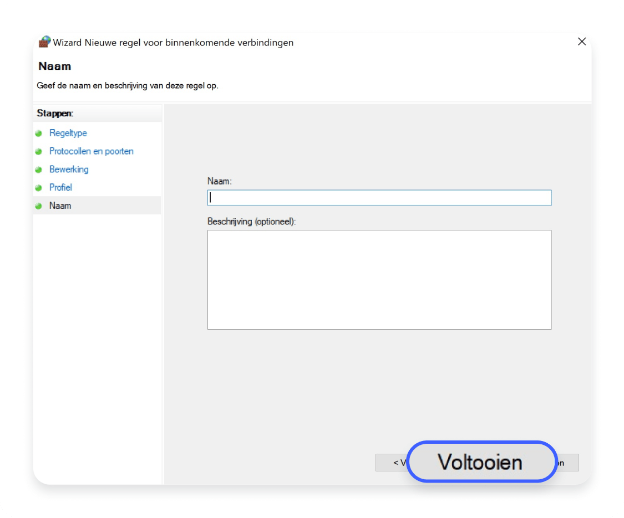This screenshot has width=624, height=518.
Task: Open the Protocollen en poorten step
Action: point(91,151)
